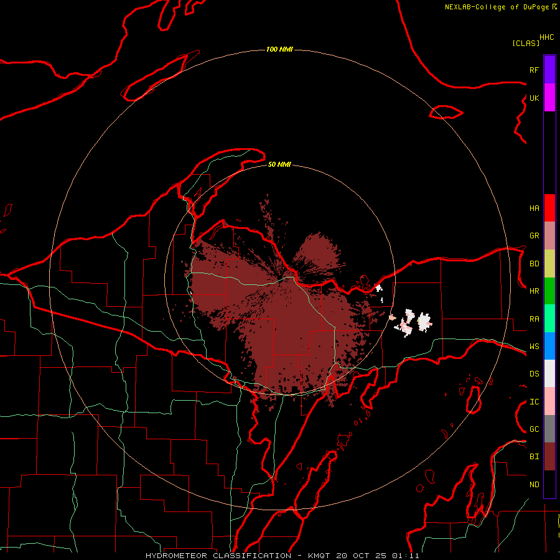Viewport: 560px width, 560px height.
Task: Click the GC legend label
Action: [534, 429]
